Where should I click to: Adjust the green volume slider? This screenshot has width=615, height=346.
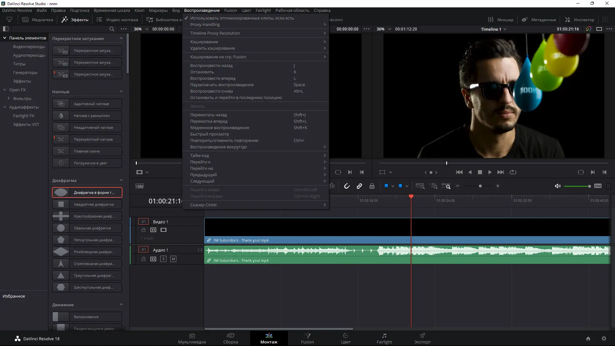[577, 186]
